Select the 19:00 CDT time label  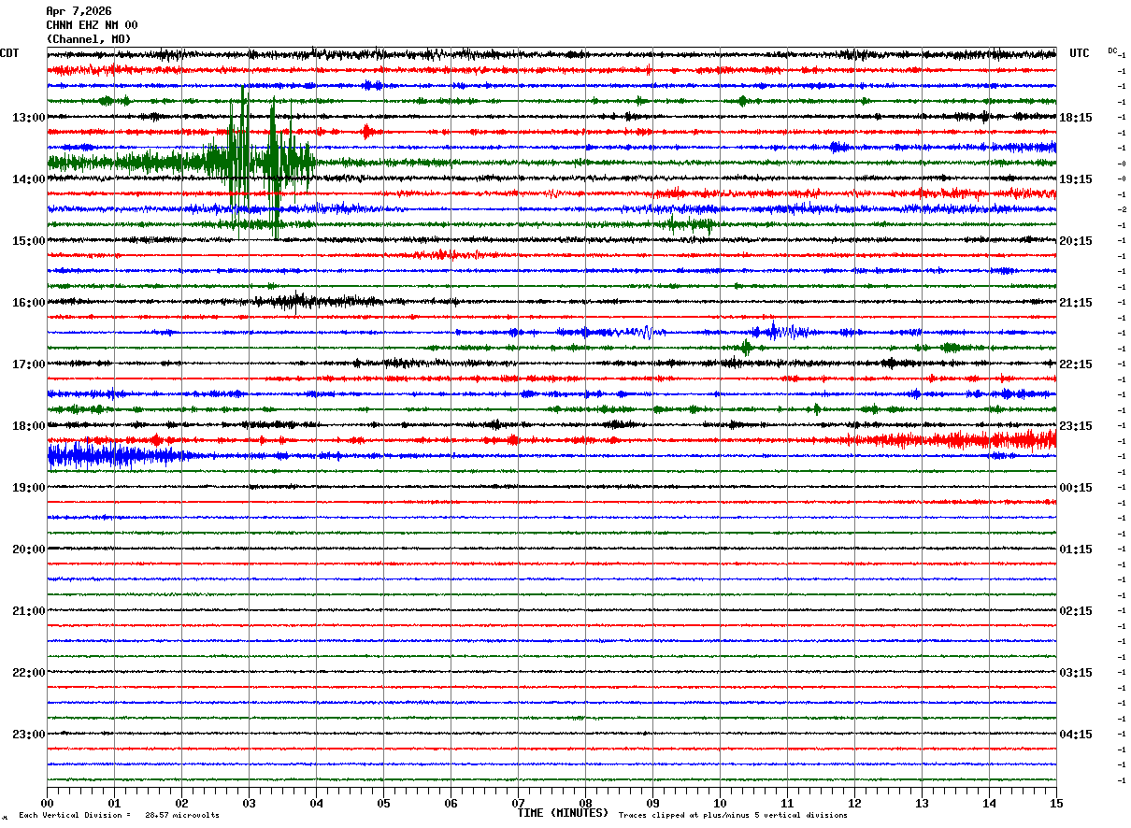coord(29,488)
